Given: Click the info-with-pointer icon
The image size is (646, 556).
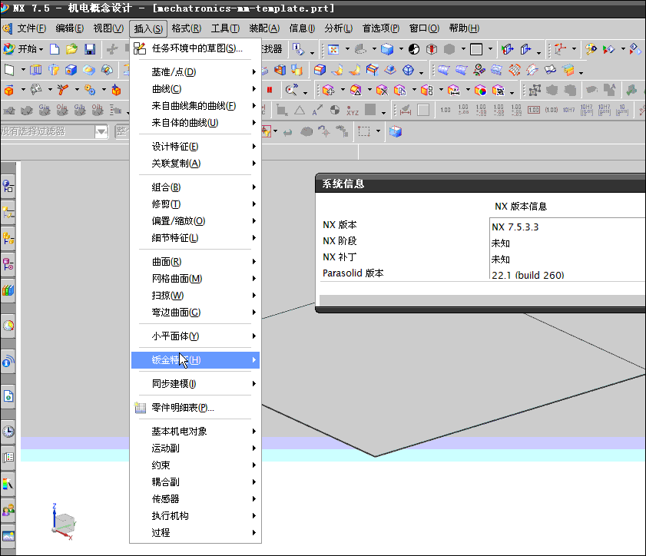Looking at the screenshot, I should click(x=298, y=50).
